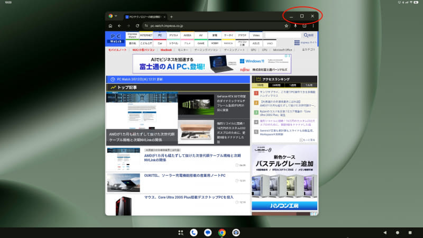Open the AV nav tab
The image size is (423, 238).
pyautogui.click(x=201, y=35)
